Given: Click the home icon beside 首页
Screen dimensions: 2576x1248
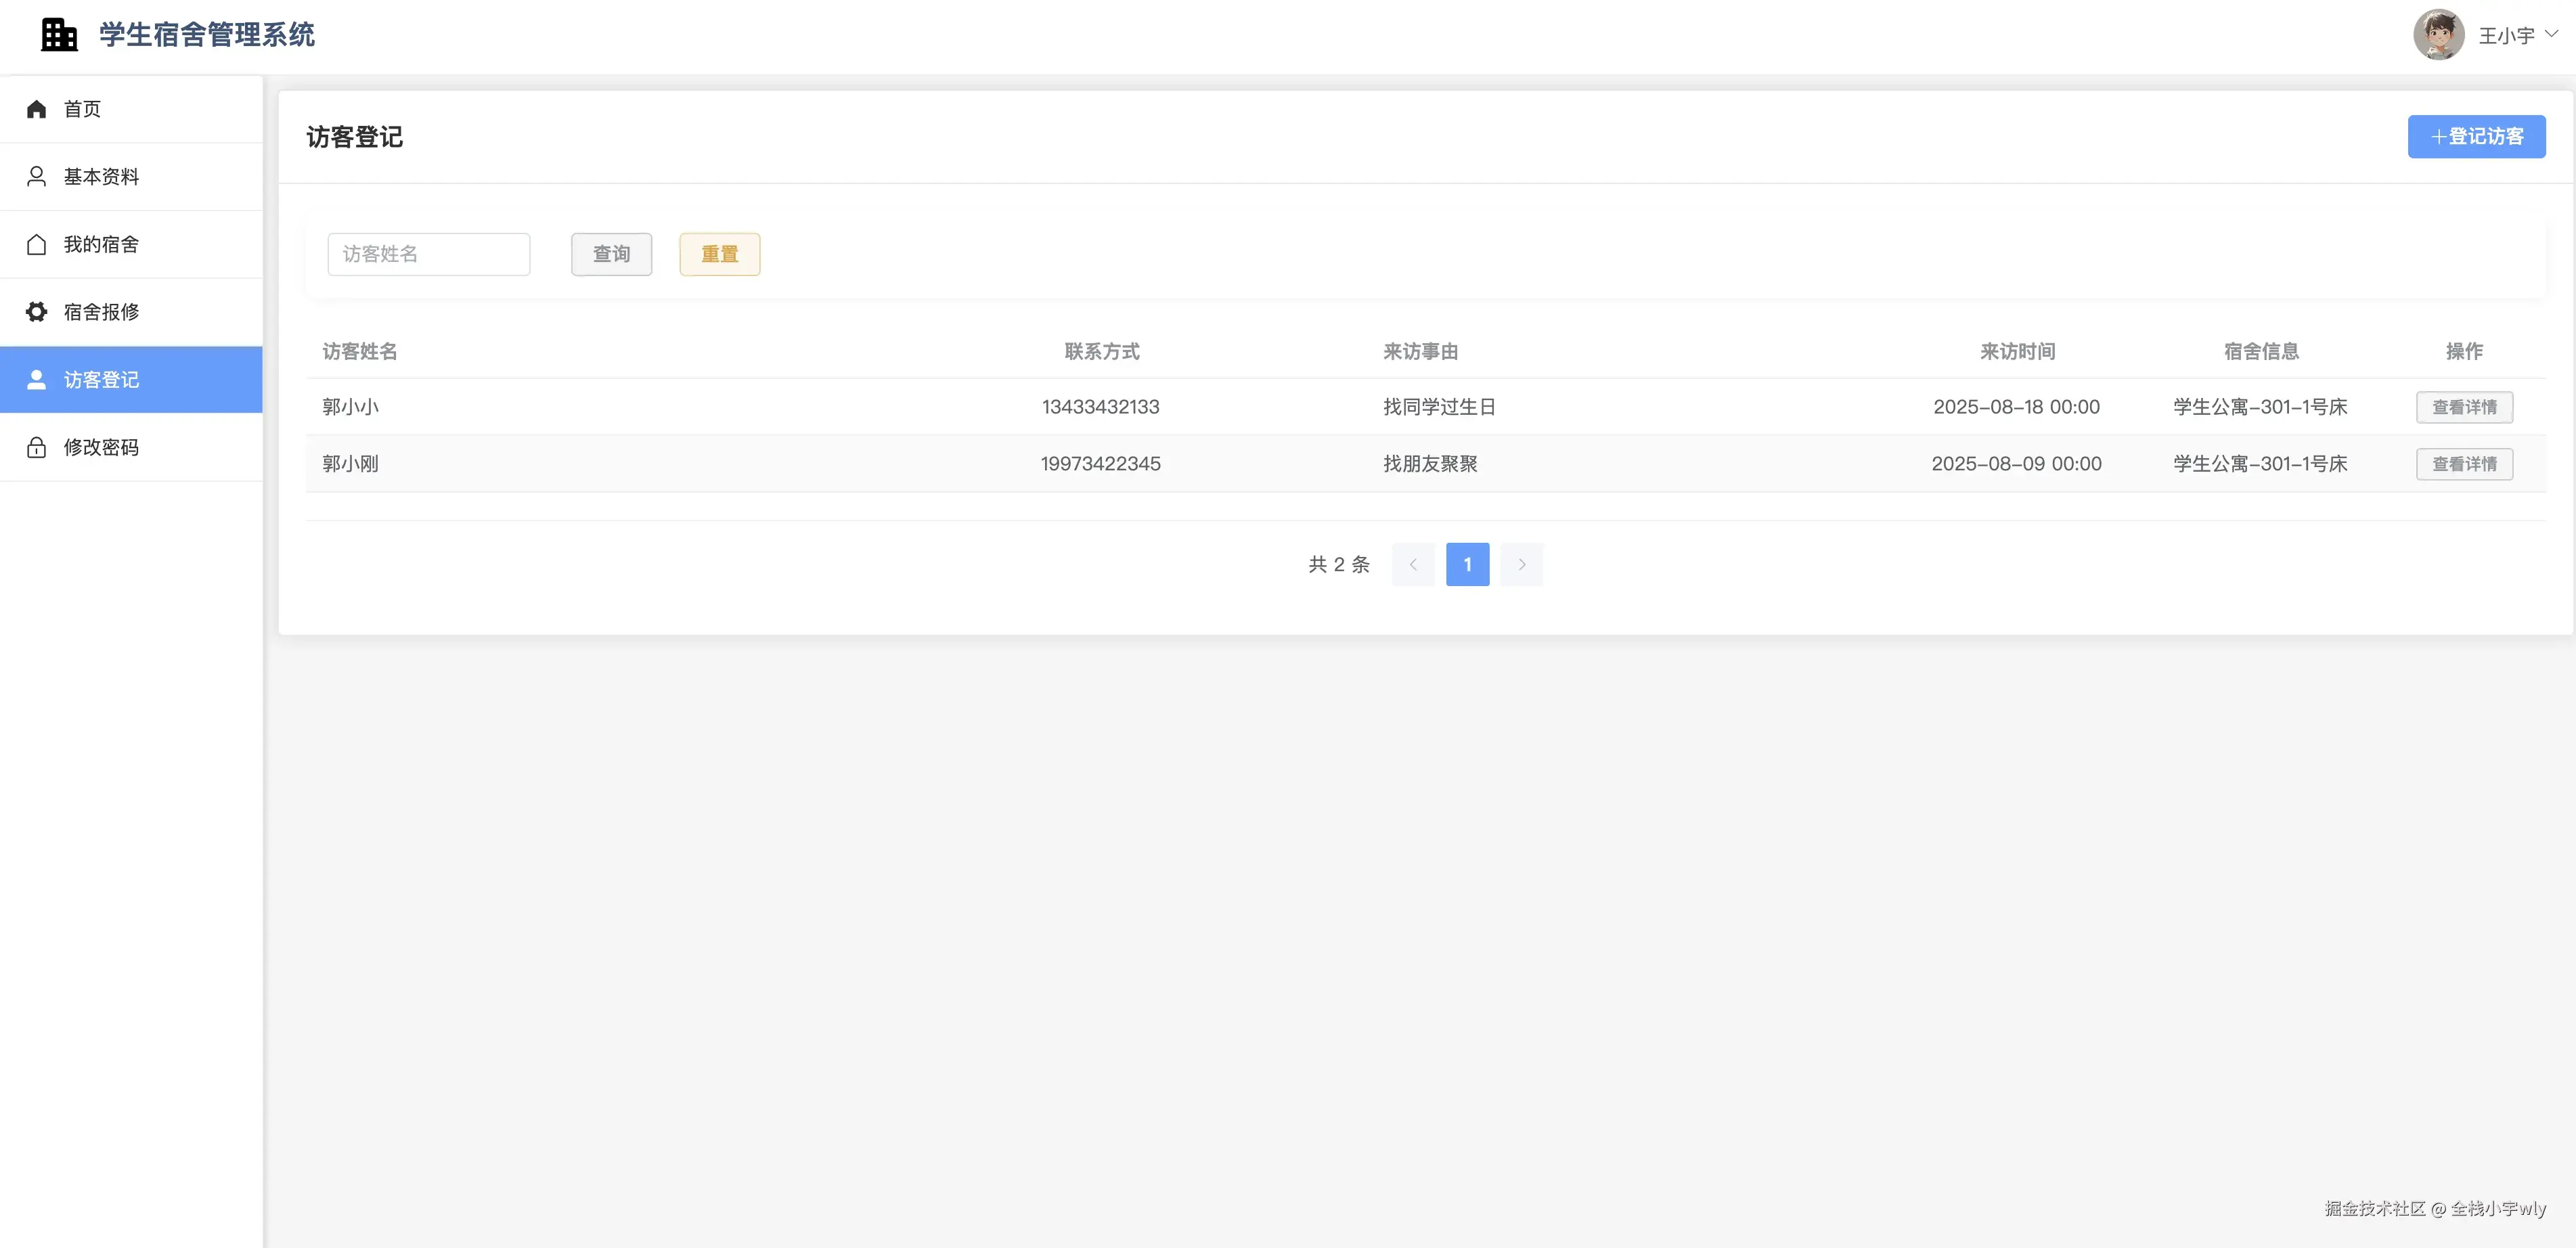Looking at the screenshot, I should (37, 109).
